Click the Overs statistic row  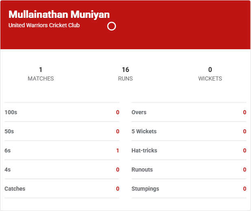point(189,112)
